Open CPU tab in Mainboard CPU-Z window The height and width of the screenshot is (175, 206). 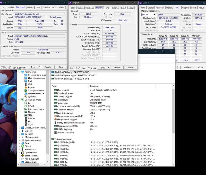click(4, 7)
